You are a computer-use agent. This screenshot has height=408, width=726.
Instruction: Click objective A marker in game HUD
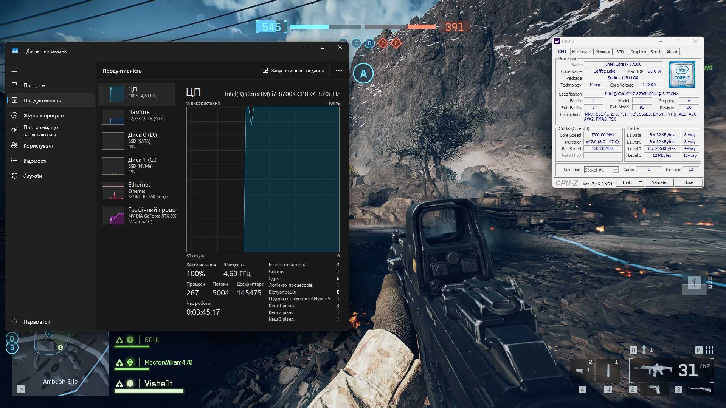click(x=363, y=74)
